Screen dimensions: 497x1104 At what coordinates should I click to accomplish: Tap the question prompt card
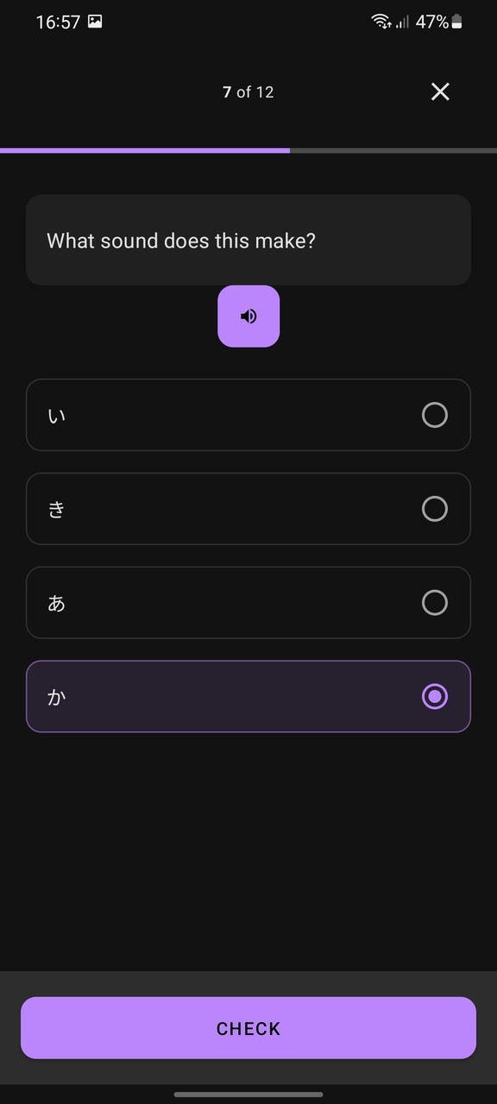(x=248, y=240)
